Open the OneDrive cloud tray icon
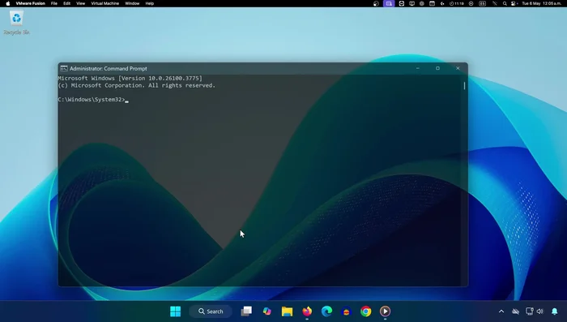 [x=516, y=311]
